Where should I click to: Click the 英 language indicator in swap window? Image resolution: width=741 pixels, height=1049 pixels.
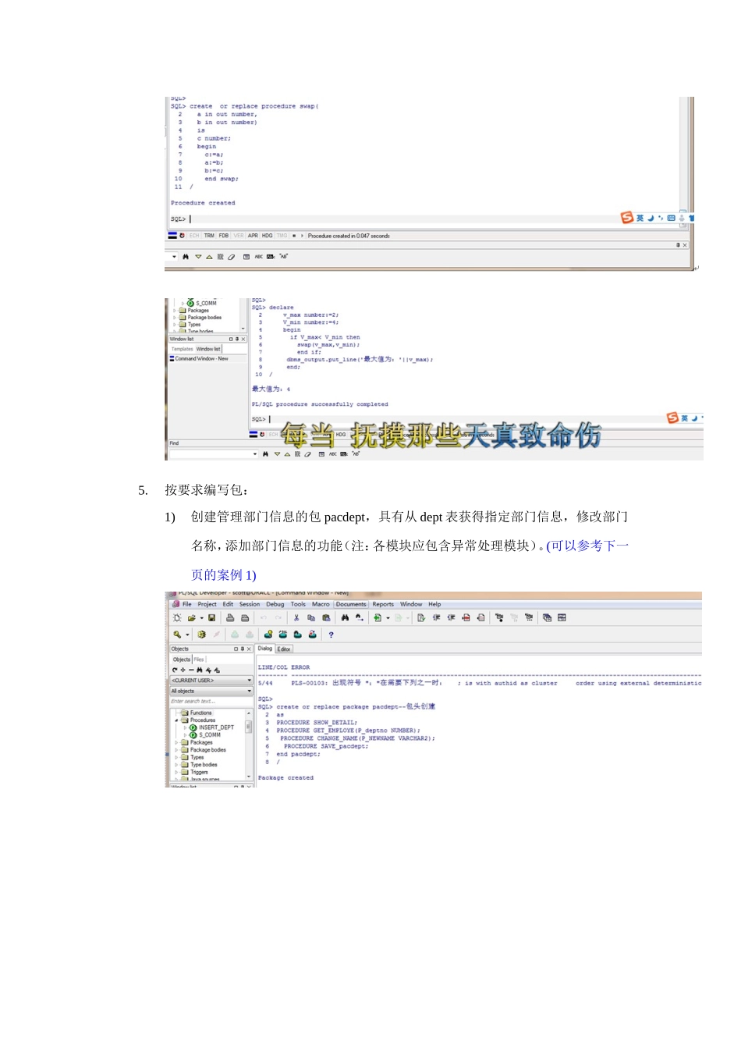[x=640, y=219]
